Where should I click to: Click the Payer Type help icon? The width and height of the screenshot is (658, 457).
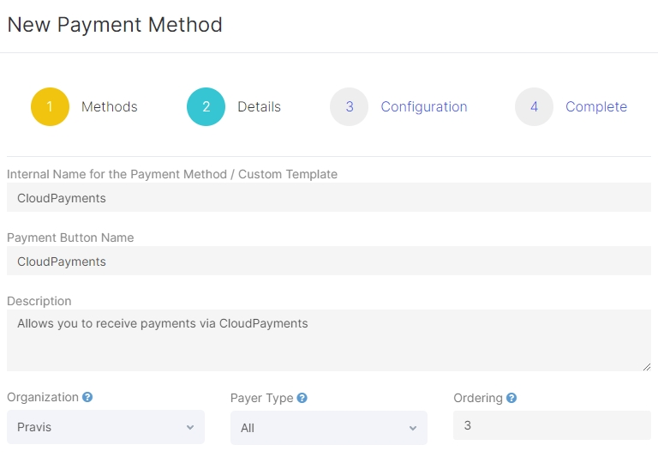[x=302, y=399]
